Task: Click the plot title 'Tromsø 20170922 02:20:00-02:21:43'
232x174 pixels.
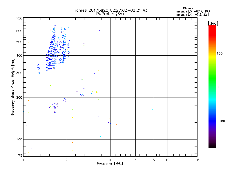Action: click(x=110, y=10)
